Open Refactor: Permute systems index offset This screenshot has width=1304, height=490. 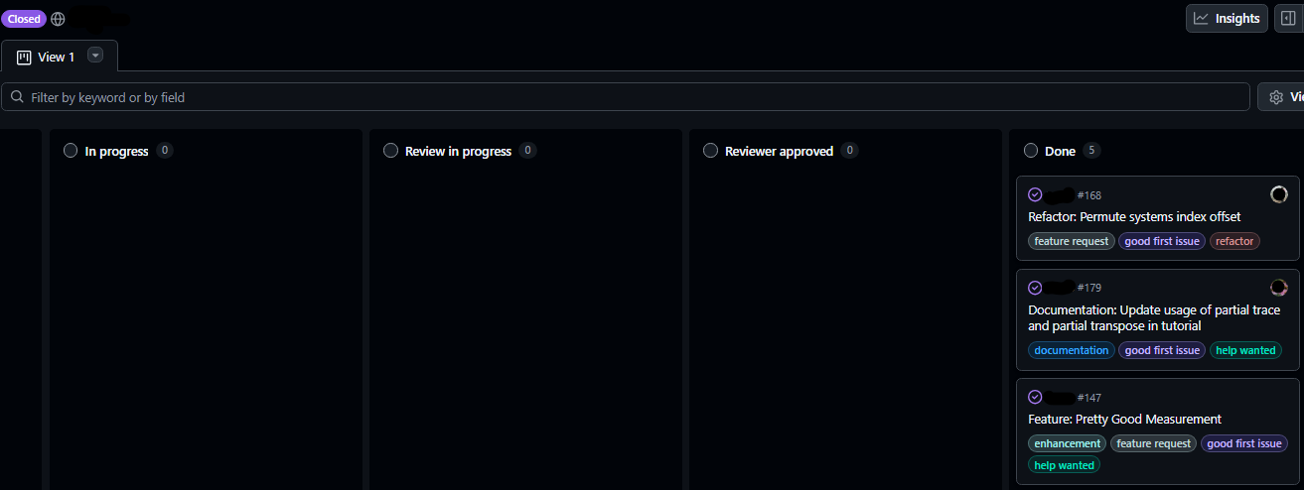(1134, 216)
